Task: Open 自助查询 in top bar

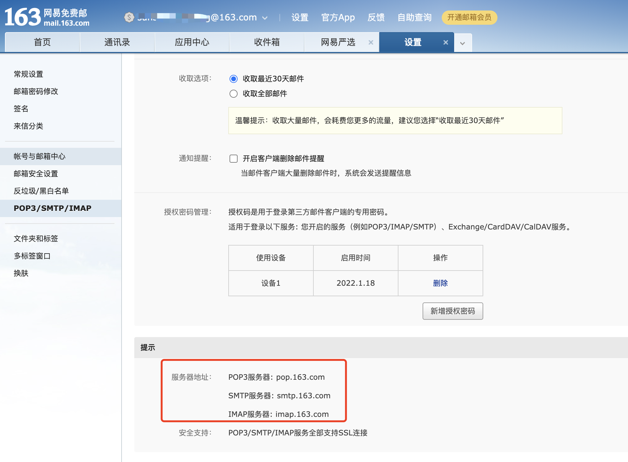Action: pyautogui.click(x=414, y=17)
